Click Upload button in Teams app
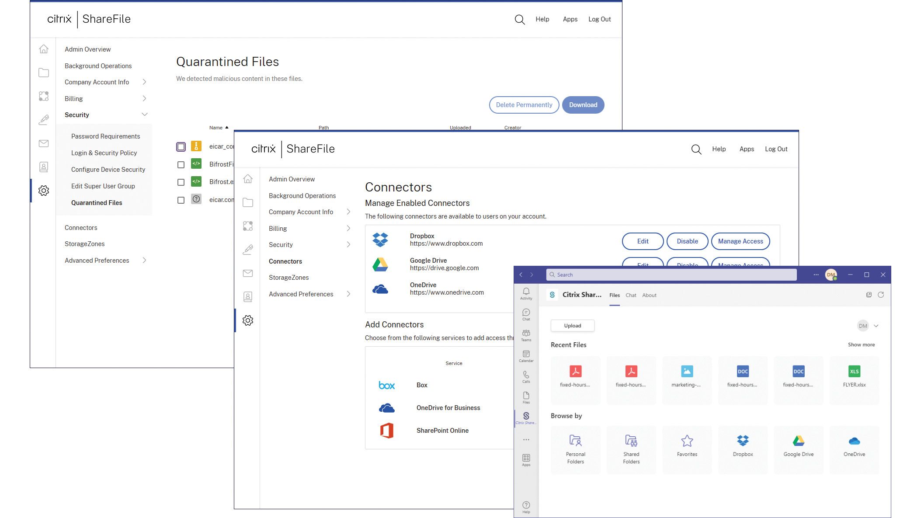The height and width of the screenshot is (518, 921). [573, 326]
